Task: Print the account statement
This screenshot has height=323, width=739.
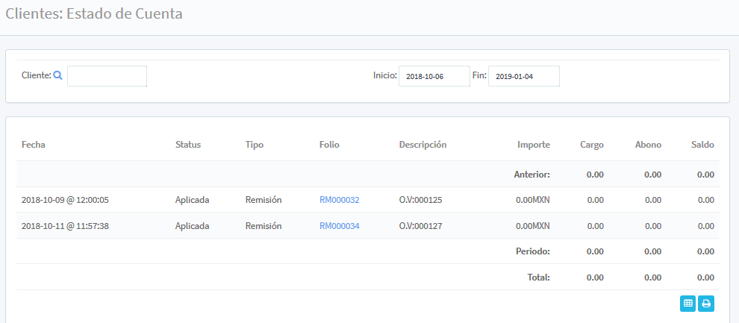Action: pos(705,303)
